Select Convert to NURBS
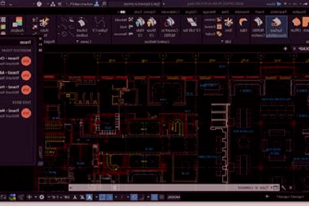This screenshot has width=309, height=206. 170,27
